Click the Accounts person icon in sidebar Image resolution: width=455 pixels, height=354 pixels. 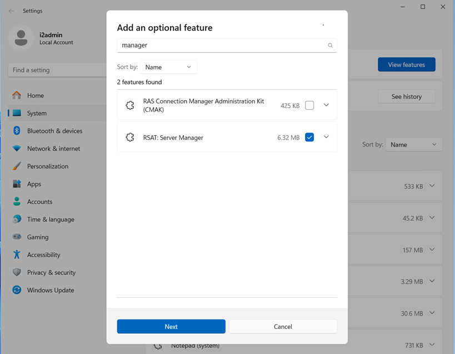coord(17,201)
